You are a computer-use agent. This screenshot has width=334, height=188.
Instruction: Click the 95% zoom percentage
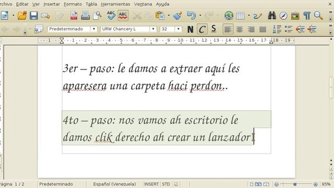(326, 184)
